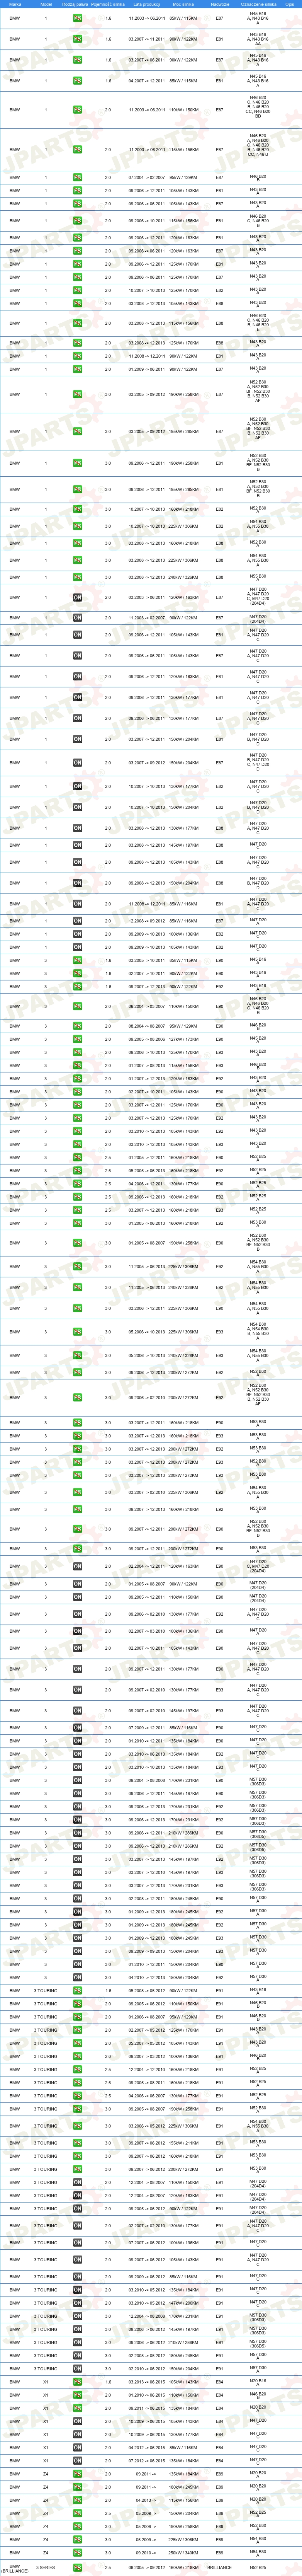Click the Moc silnika column header
The image size is (302, 2576).
(x=183, y=4)
